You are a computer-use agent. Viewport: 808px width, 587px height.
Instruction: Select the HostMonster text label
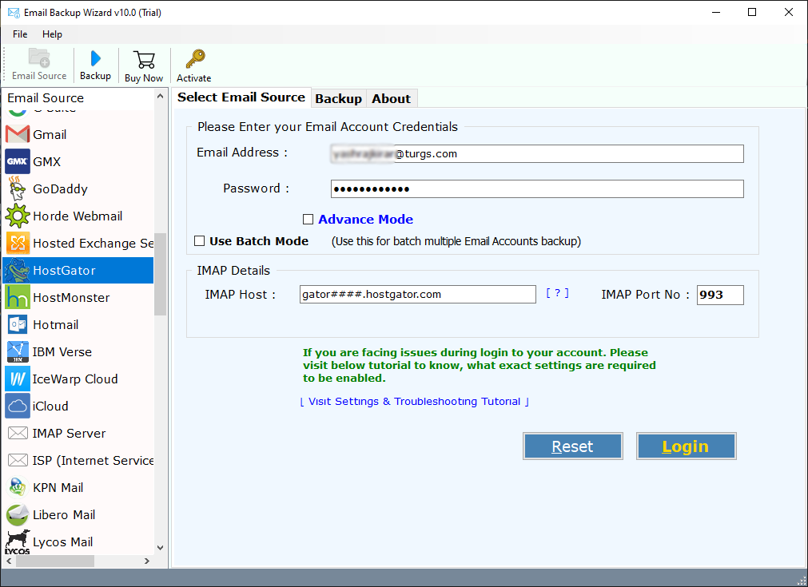(x=71, y=298)
